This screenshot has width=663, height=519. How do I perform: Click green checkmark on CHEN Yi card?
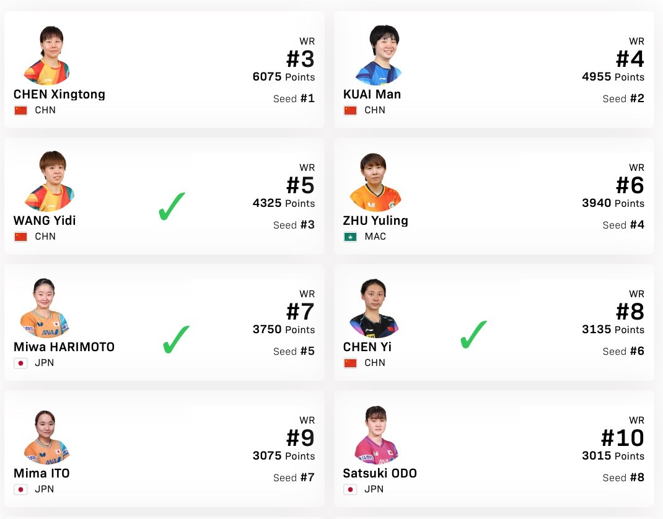(473, 334)
